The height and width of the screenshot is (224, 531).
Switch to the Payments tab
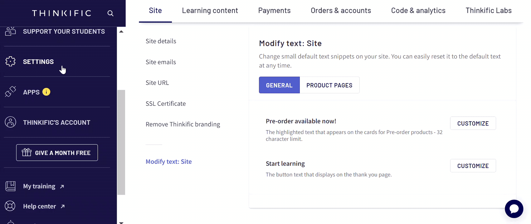coord(274,11)
